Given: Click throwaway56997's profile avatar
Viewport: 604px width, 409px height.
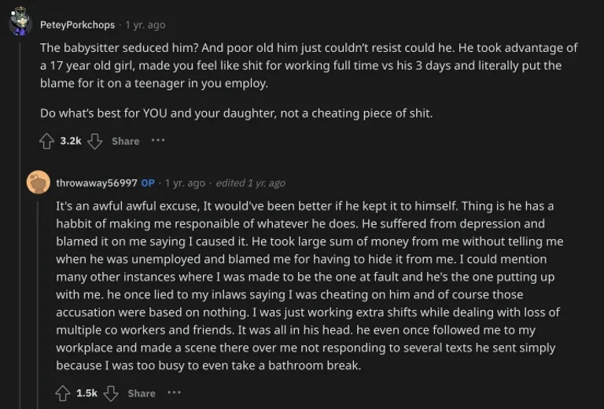Looking at the screenshot, I should pos(39,182).
